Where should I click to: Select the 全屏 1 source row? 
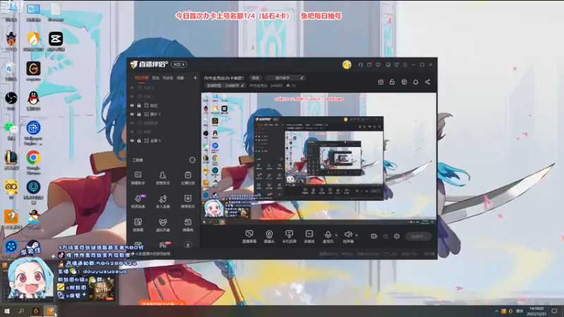point(164,140)
